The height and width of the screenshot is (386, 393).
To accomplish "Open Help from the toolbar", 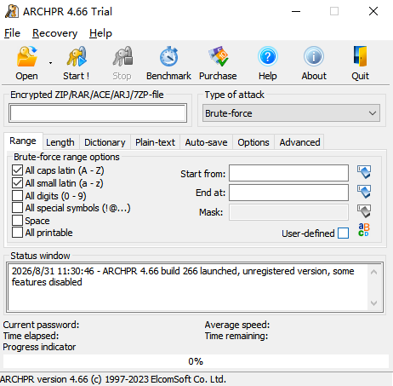I will 268,64.
